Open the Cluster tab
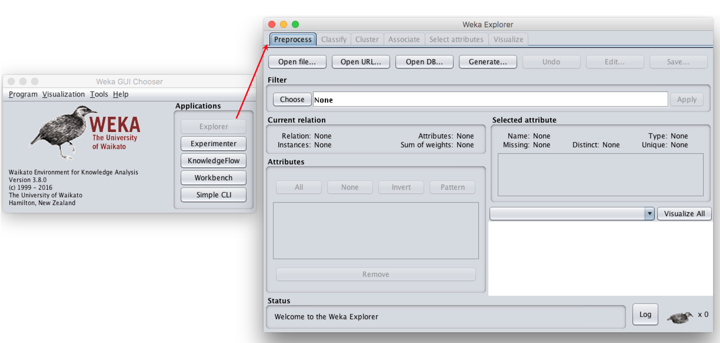 pyautogui.click(x=367, y=39)
